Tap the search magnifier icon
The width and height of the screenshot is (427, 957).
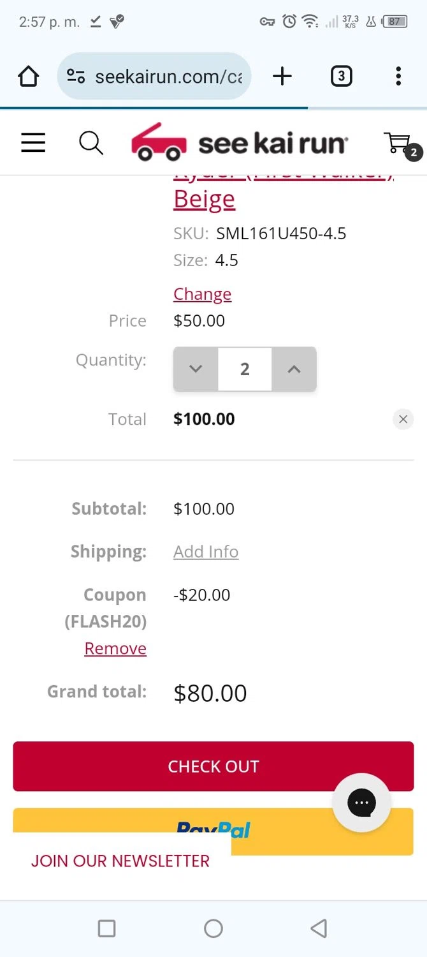pyautogui.click(x=91, y=143)
